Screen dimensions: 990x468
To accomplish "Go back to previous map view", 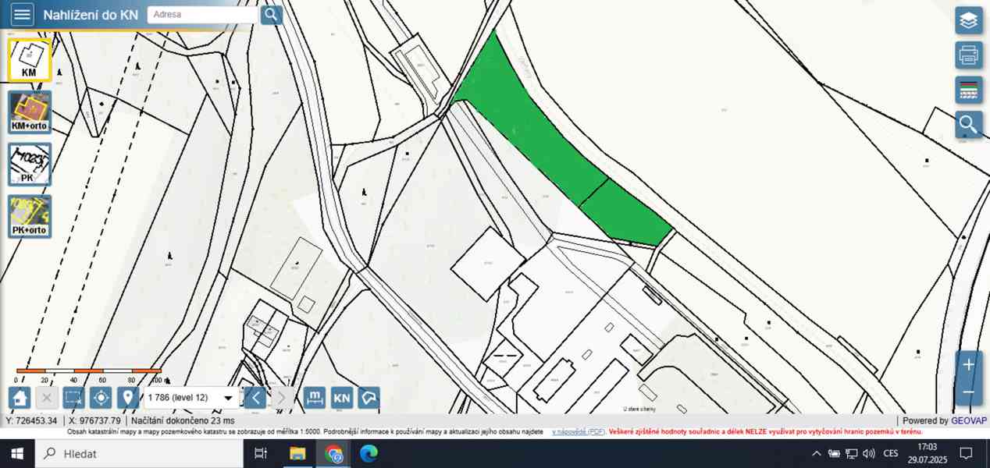I will [x=255, y=398].
